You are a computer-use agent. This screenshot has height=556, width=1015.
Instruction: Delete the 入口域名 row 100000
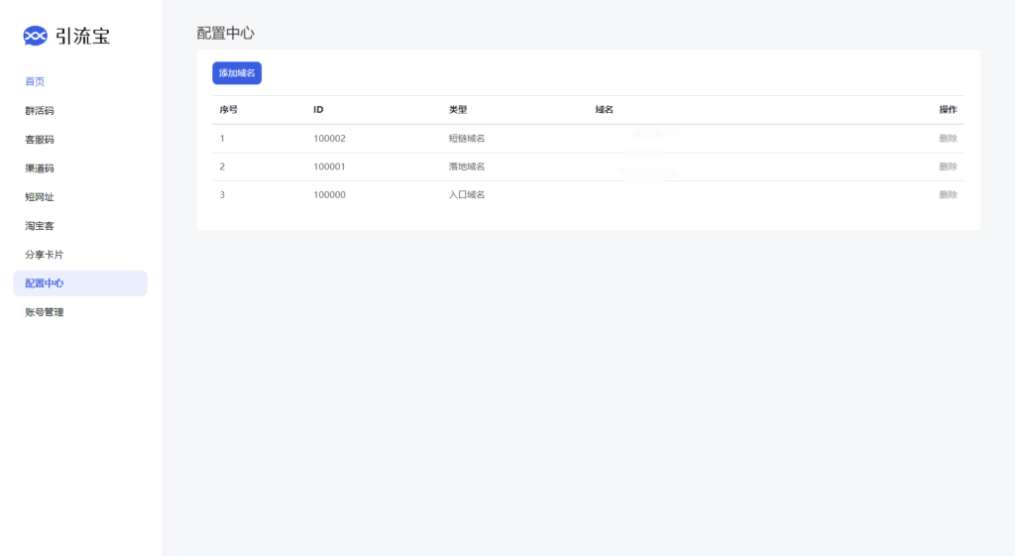948,195
